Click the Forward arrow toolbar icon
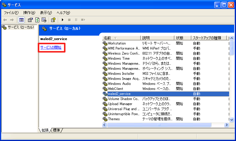236x141 pixels. [12, 20]
